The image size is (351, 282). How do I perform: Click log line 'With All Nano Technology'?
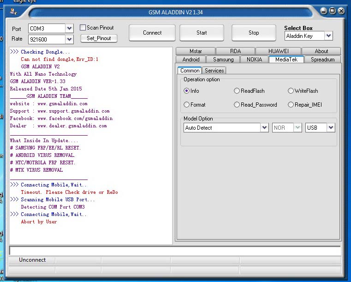(x=43, y=74)
